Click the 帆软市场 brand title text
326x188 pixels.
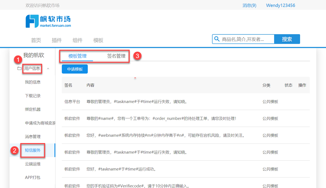click(x=55, y=19)
